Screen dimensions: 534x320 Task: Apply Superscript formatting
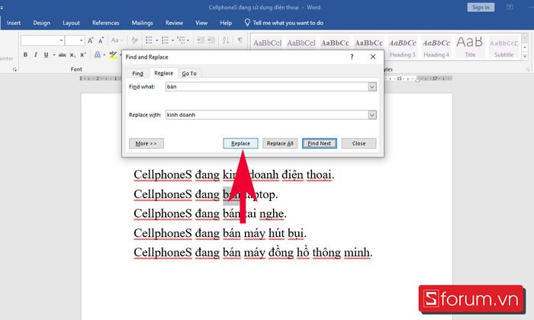coord(82,55)
